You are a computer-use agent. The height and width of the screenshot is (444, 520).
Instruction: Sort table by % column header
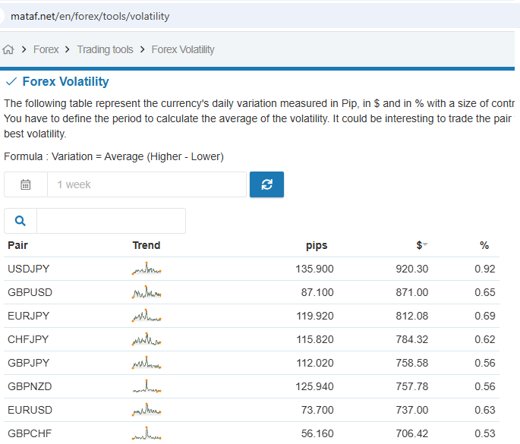coord(484,245)
